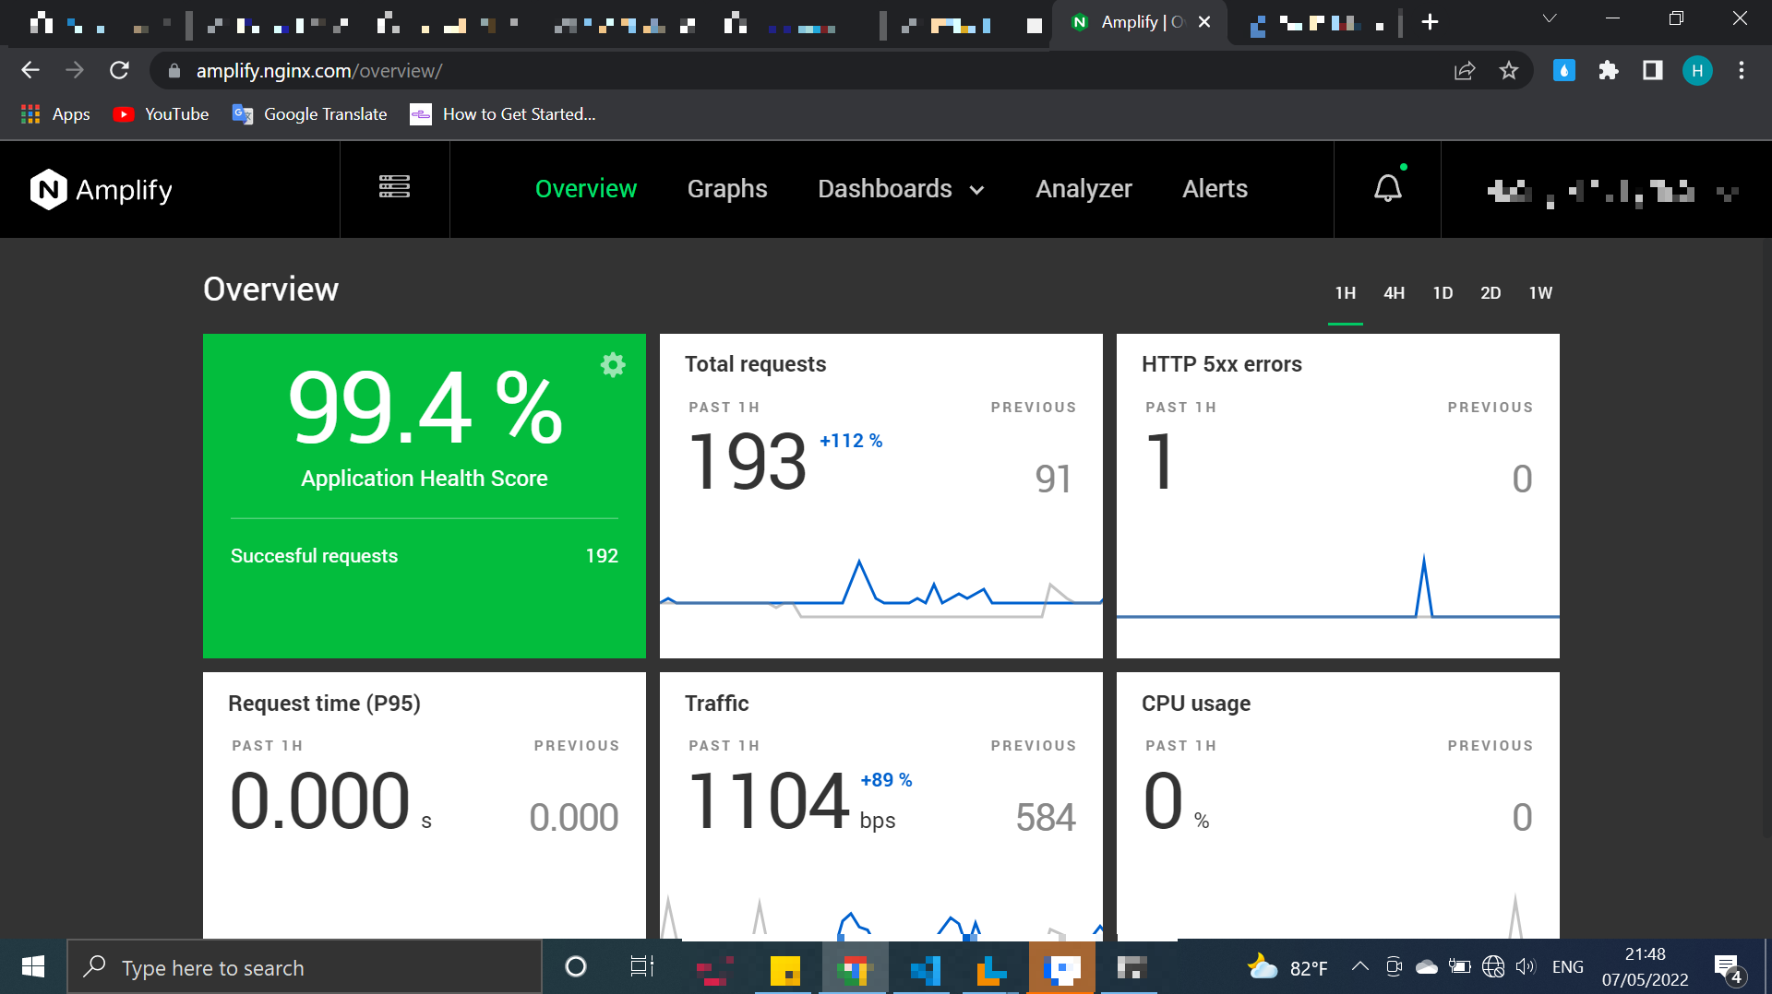Click the Type here to search box

(305, 966)
